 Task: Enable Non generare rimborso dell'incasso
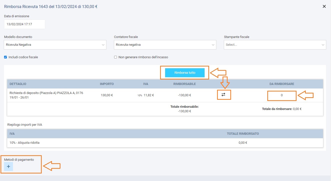(116, 57)
